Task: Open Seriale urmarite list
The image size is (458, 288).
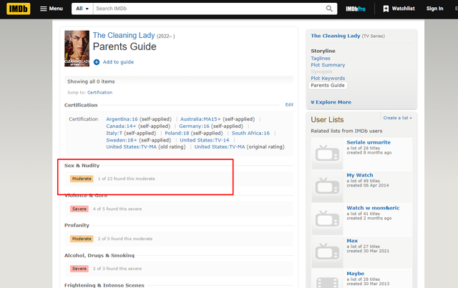Action: tap(369, 142)
